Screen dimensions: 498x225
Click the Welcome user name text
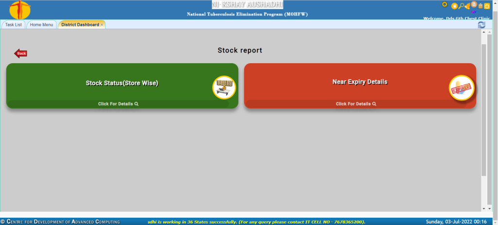pos(457,18)
